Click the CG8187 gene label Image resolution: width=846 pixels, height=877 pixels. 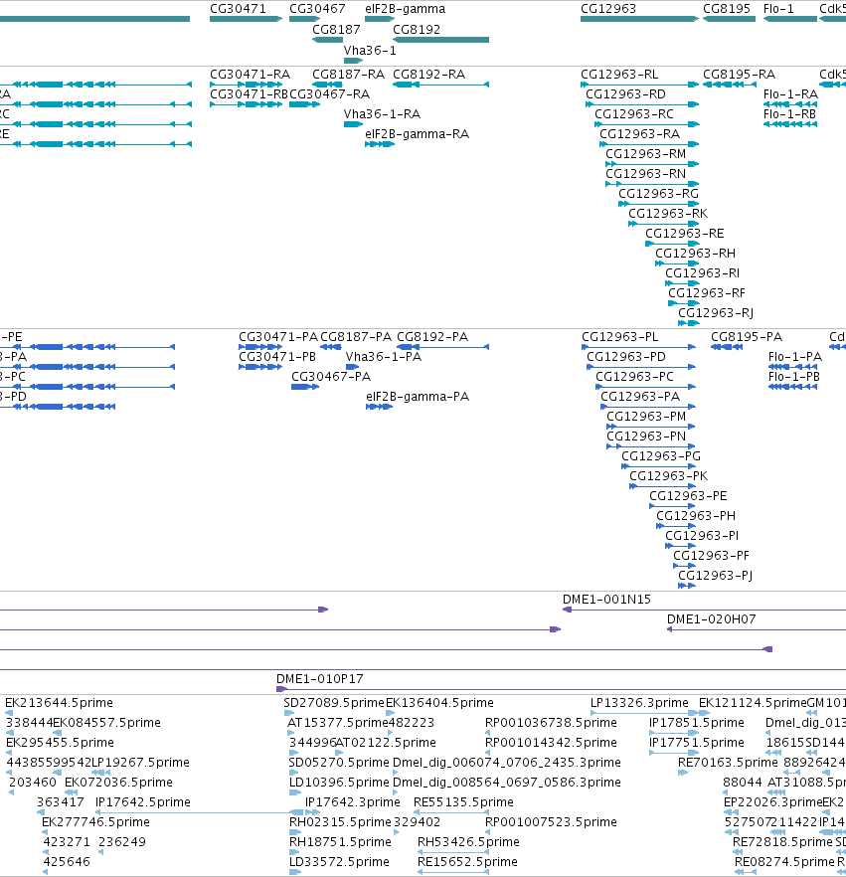pyautogui.click(x=336, y=30)
